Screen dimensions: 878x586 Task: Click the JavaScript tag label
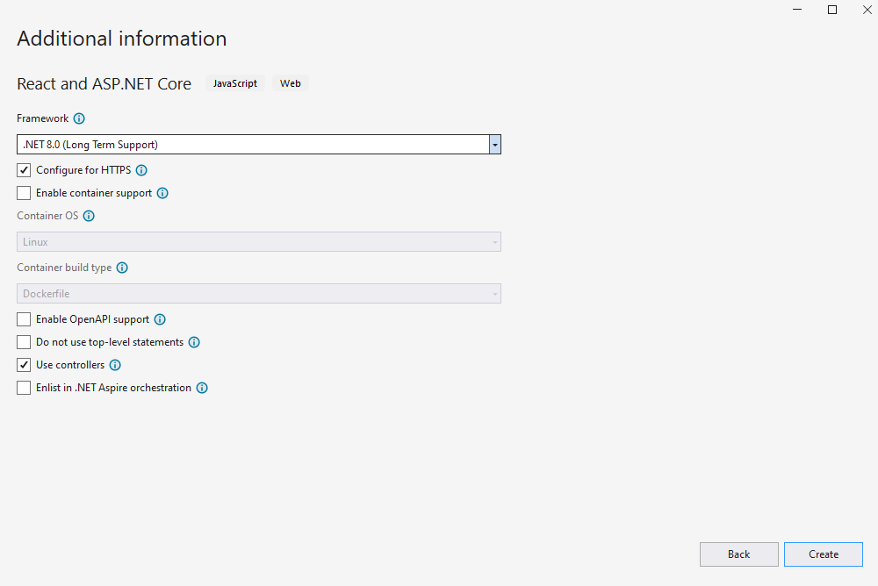[235, 83]
